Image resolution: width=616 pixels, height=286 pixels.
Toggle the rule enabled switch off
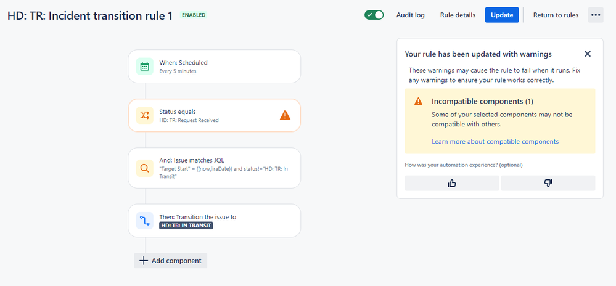374,15
